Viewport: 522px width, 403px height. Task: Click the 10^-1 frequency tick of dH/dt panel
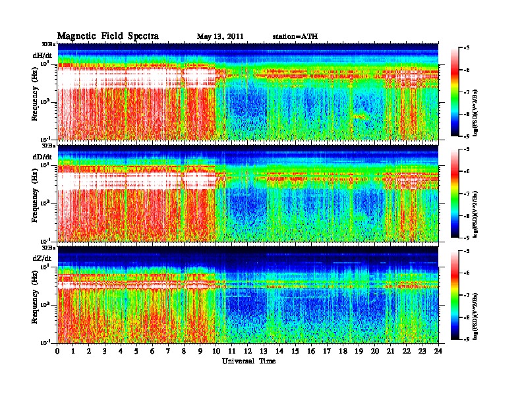(x=45, y=140)
